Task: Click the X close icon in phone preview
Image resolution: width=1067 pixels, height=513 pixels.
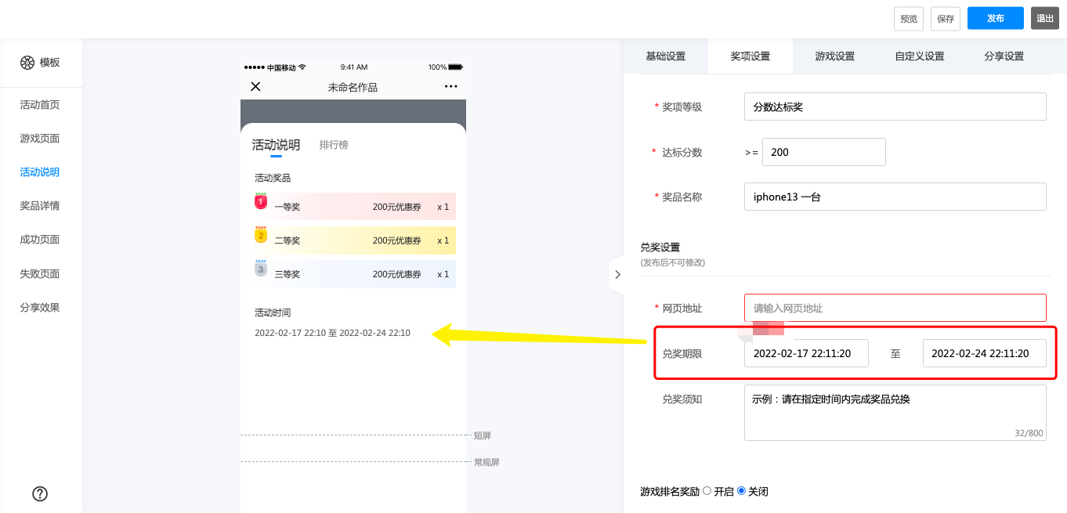Action: click(255, 87)
